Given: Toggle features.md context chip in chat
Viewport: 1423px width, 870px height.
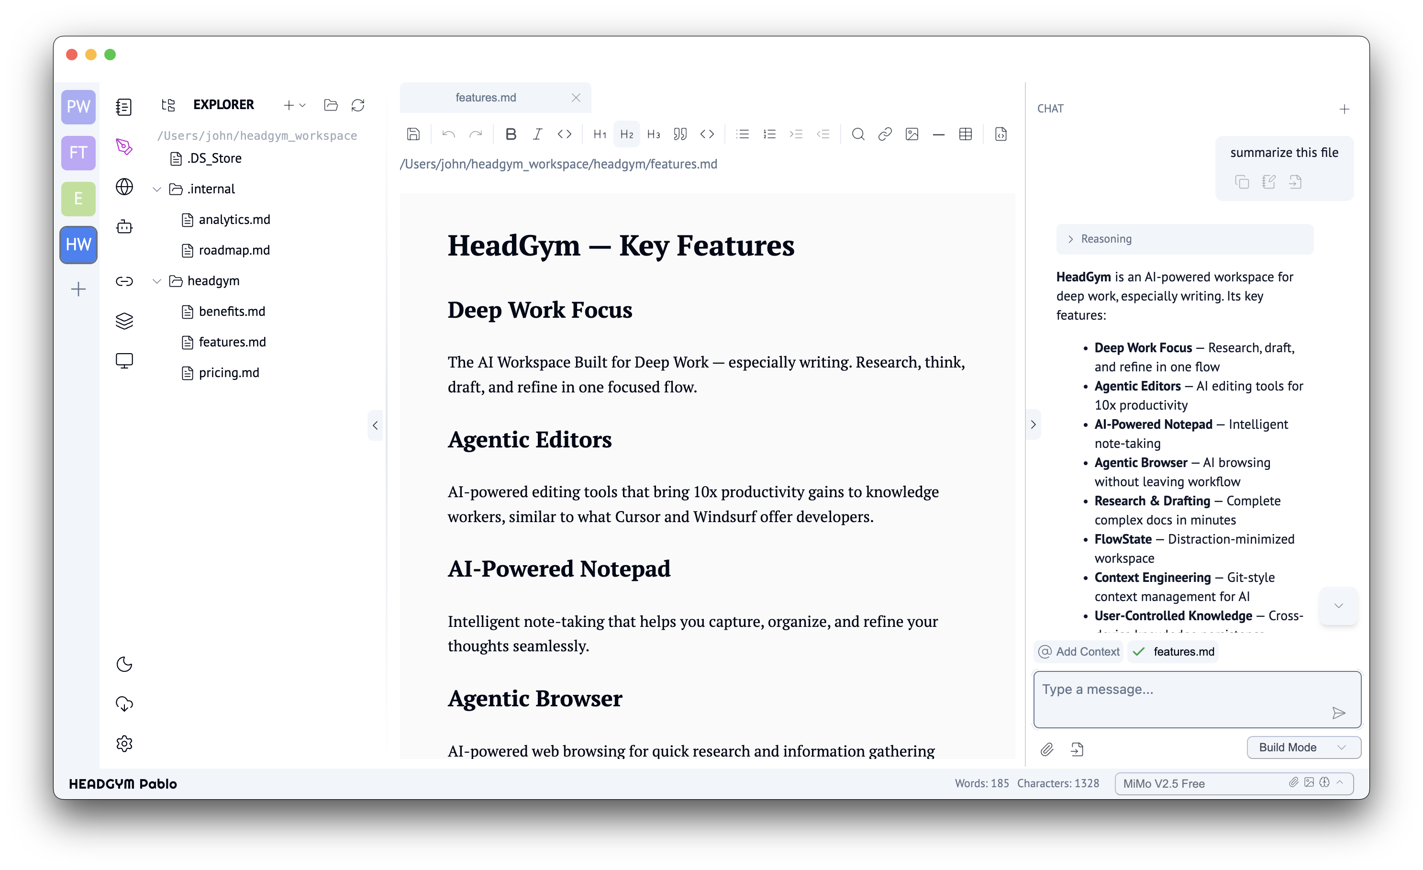Looking at the screenshot, I should click(x=1174, y=652).
